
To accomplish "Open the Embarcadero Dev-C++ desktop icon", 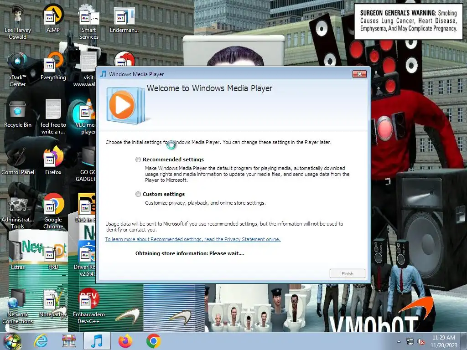I will [x=89, y=307].
